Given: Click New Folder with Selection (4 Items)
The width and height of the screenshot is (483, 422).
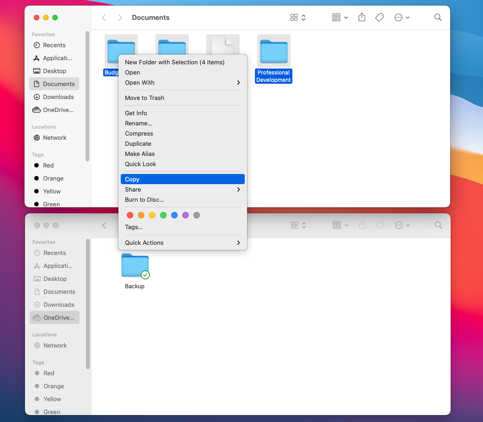Looking at the screenshot, I should pos(174,62).
